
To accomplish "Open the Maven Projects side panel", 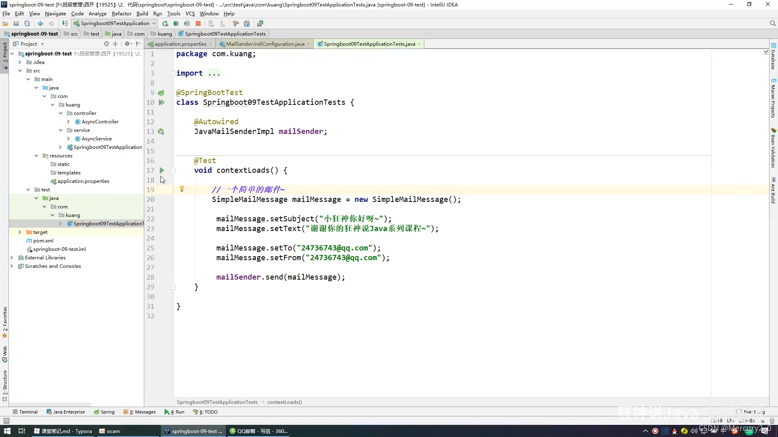I will [x=774, y=98].
